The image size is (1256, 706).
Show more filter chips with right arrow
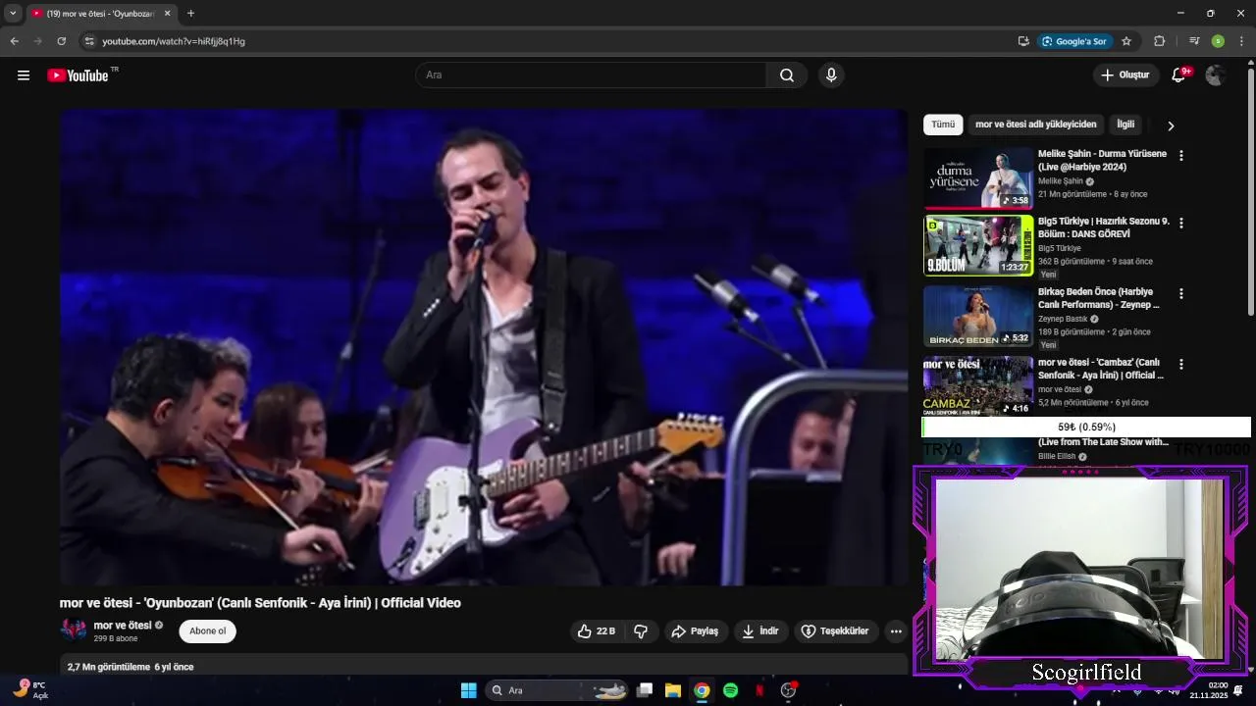(1171, 126)
